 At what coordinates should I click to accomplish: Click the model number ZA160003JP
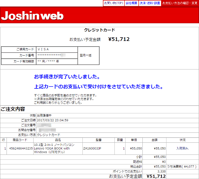(x=92, y=149)
